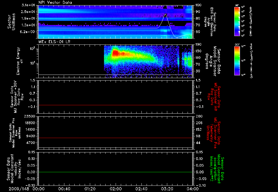Click the "190" Scanner Angle tick label
The image size is (278, 192).
pyautogui.click(x=198, y=44)
